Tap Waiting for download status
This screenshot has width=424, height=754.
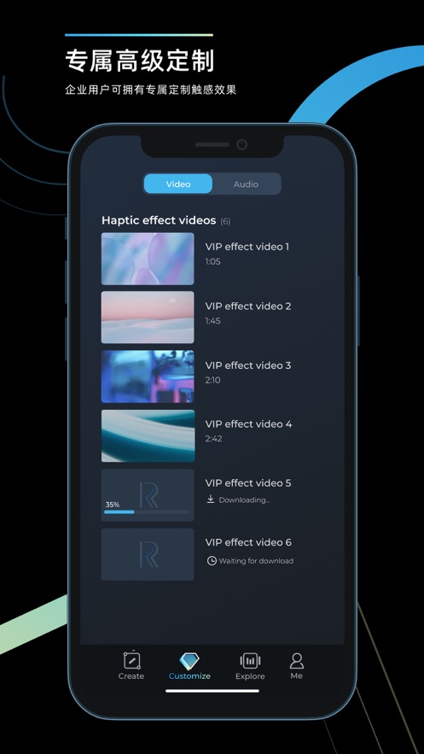tap(256, 561)
